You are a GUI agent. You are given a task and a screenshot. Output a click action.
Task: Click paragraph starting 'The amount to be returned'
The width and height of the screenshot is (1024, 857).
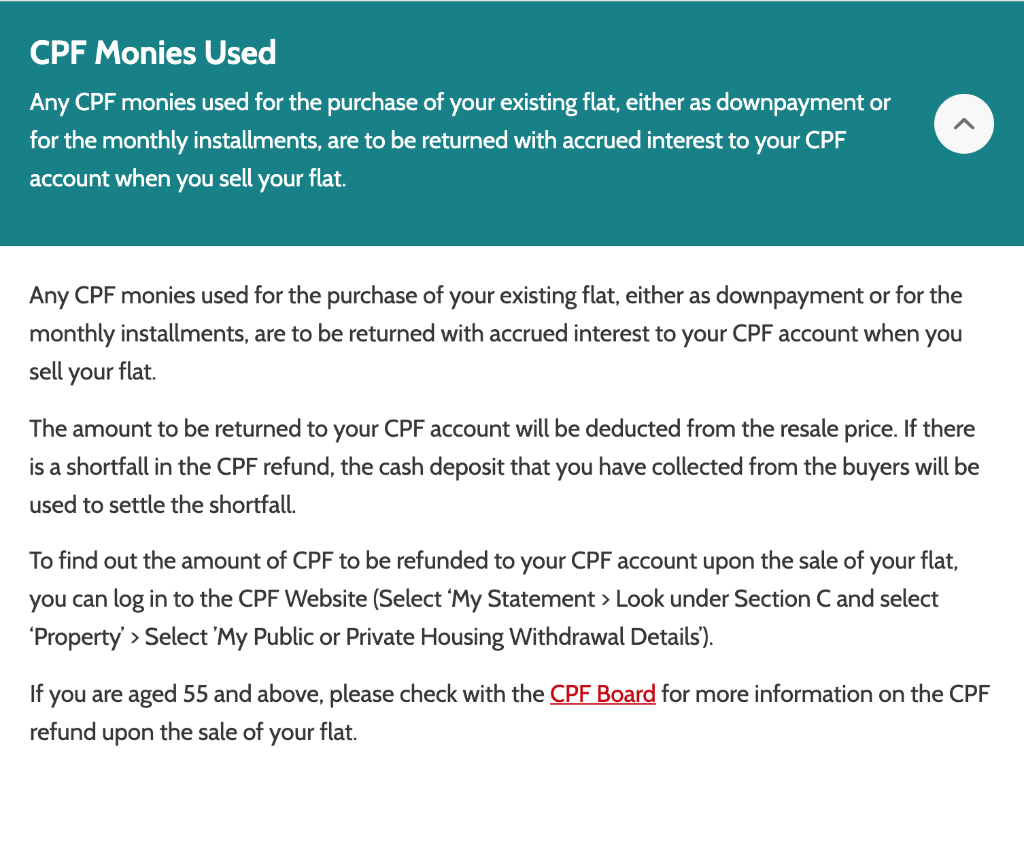click(x=504, y=467)
